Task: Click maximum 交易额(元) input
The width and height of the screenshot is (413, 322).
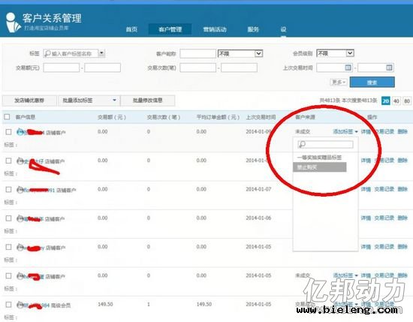Action: pos(102,68)
